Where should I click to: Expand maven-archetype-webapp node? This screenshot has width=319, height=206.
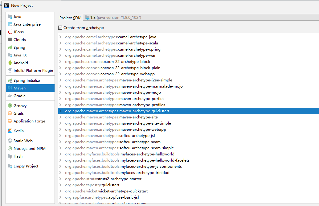click(x=60, y=129)
